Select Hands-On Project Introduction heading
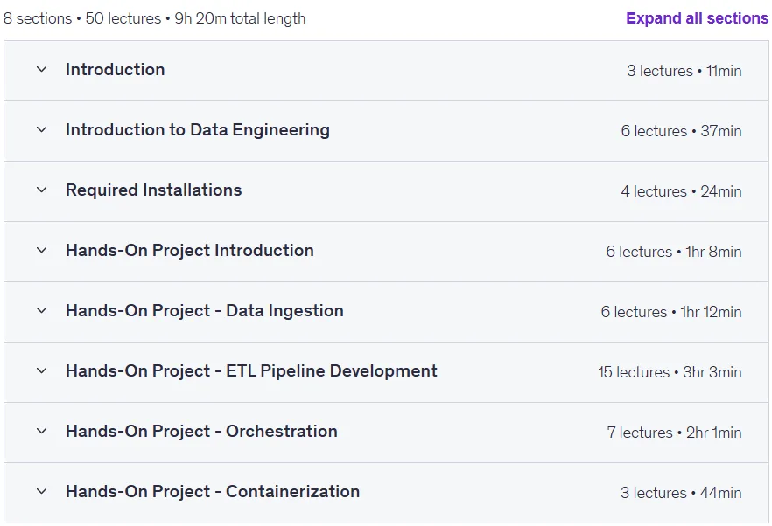This screenshot has width=772, height=526. 190,250
